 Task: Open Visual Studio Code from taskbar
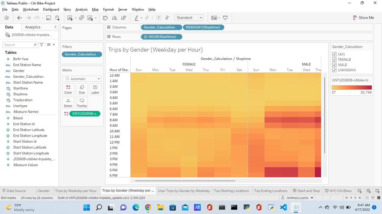pos(283,207)
